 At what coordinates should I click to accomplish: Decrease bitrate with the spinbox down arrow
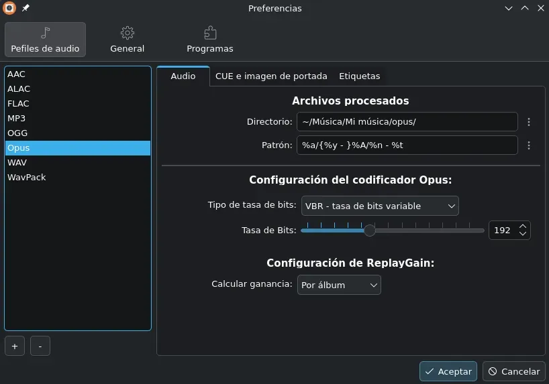click(x=523, y=234)
